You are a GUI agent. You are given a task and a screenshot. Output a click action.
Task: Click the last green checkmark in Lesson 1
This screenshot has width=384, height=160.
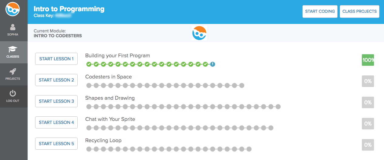click(205, 64)
